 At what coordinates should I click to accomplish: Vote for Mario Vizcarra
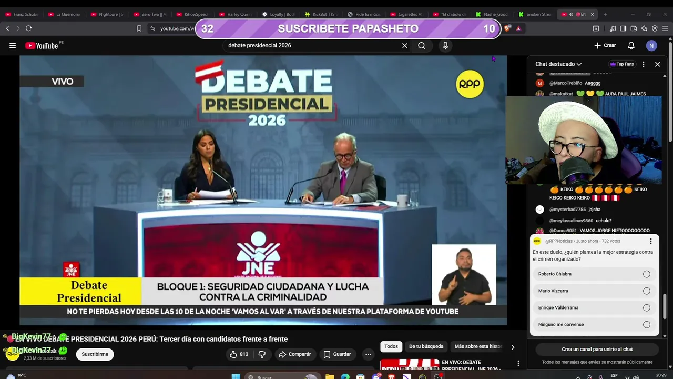(x=594, y=291)
